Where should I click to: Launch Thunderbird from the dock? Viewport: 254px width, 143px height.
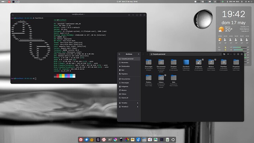click(87, 140)
